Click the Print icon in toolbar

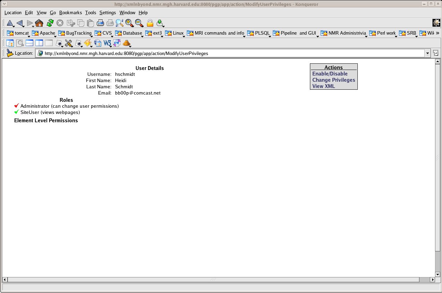point(101,23)
